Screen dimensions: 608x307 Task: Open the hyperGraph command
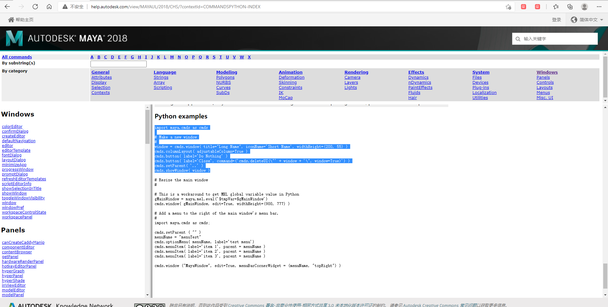tap(13, 271)
